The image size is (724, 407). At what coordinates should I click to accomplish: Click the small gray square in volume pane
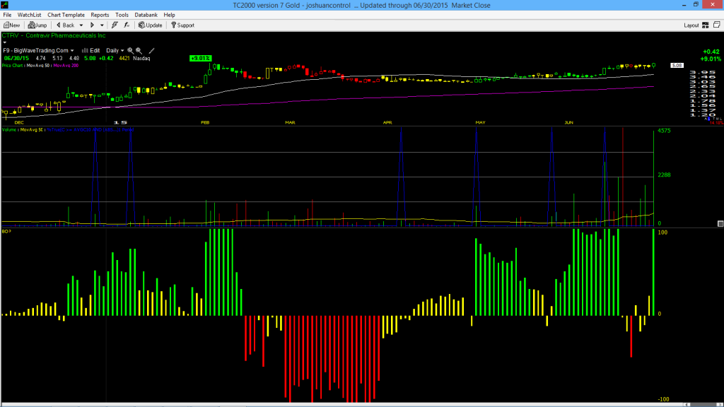click(720, 224)
